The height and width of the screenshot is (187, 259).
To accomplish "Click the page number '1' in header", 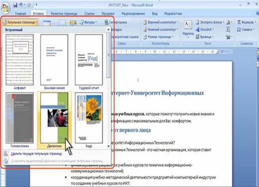I will click(138, 80).
